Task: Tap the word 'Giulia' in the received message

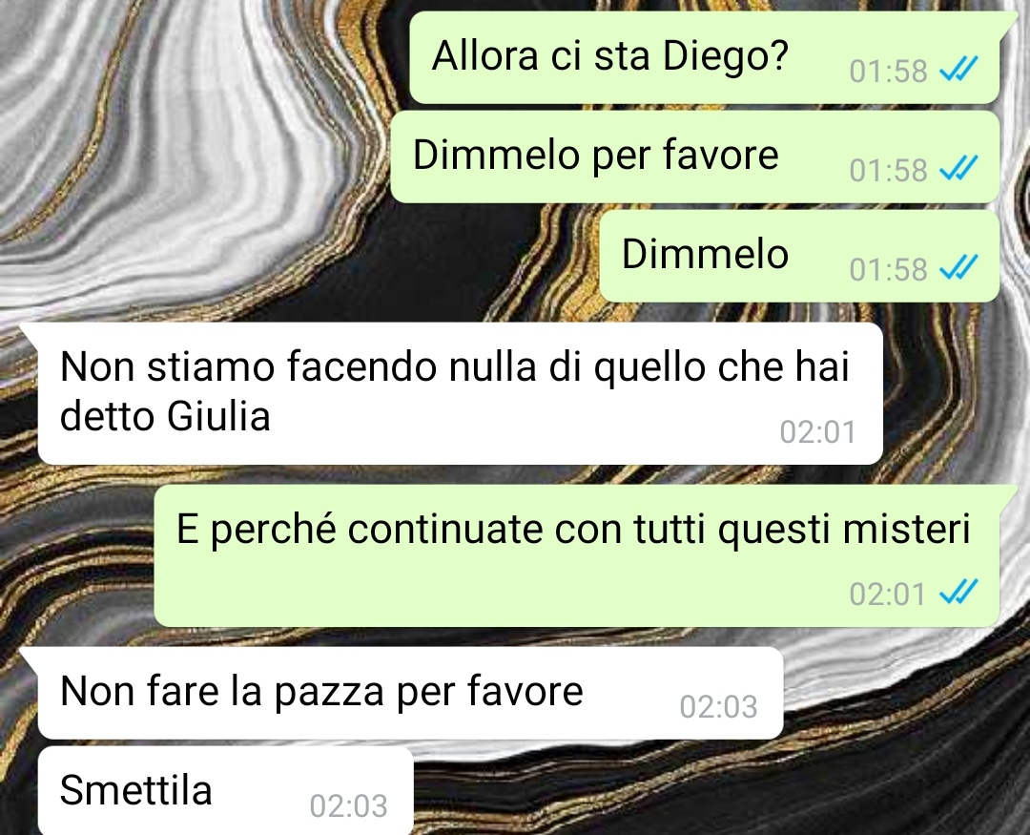Action: pyautogui.click(x=218, y=416)
